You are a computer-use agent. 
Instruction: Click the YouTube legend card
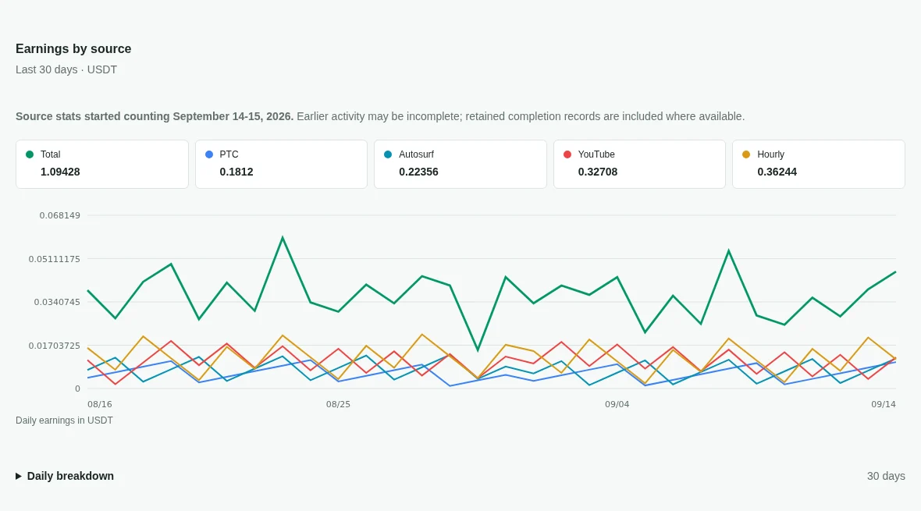pos(640,165)
